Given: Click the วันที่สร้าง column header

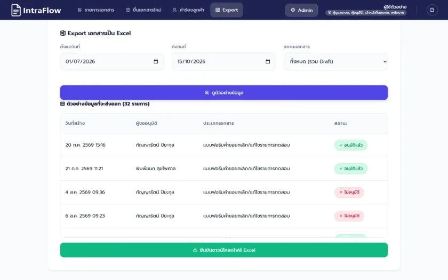Looking at the screenshot, I should pyautogui.click(x=75, y=123).
